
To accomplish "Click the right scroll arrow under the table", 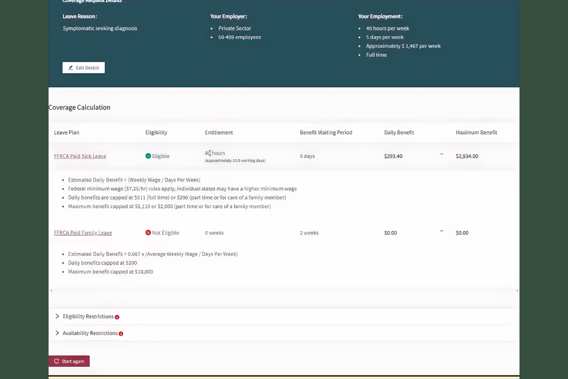I will (x=517, y=291).
